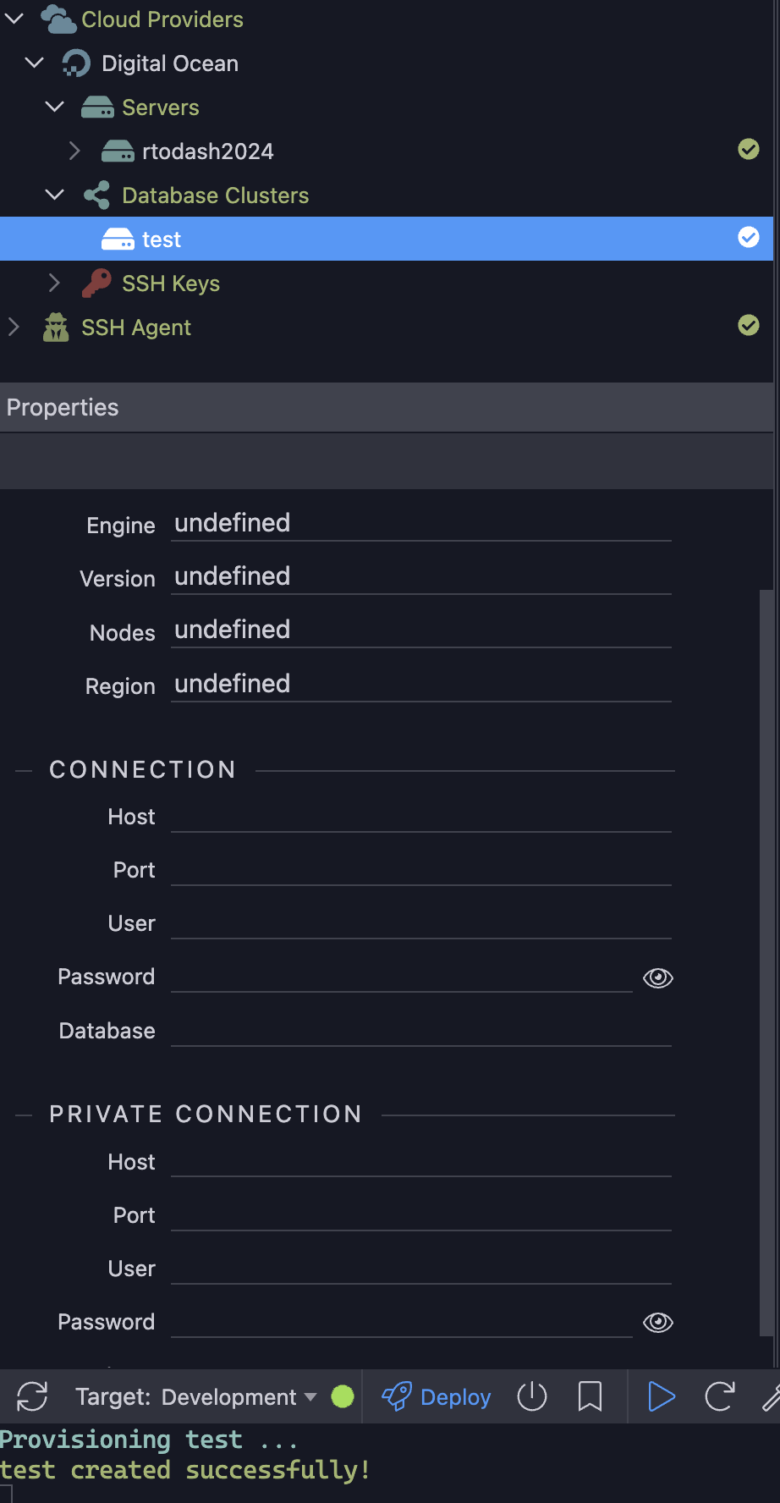Viewport: 780px width, 1503px height.
Task: Expand the rtodash2024 server node
Action: tap(74, 151)
